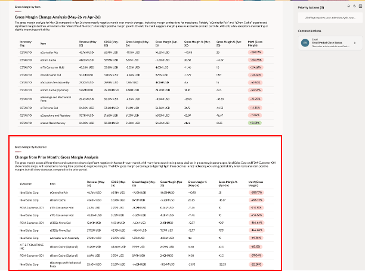Click the Communications heading
The image size is (365, 271).
310,31
